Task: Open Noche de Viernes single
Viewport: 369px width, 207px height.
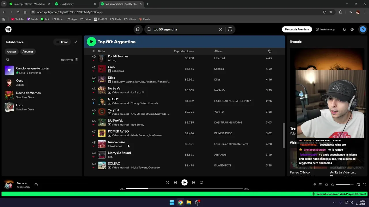Action: (x=42, y=95)
